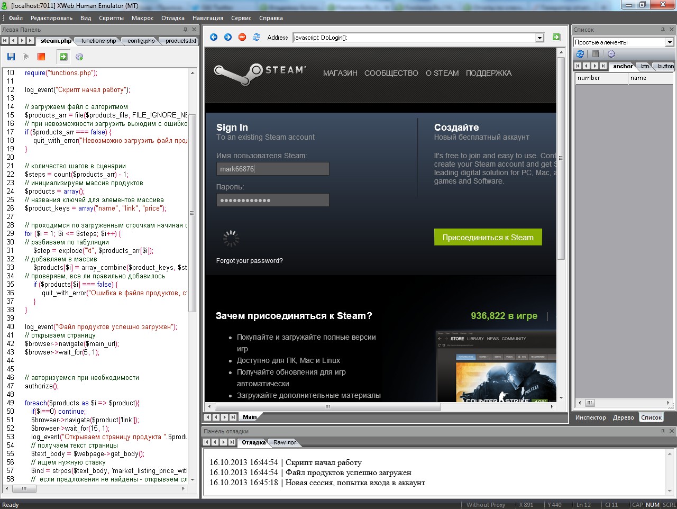Viewport: 677px width, 509px height.
Task: Open the МАГАЗИН link on Steam page
Action: [x=340, y=73]
